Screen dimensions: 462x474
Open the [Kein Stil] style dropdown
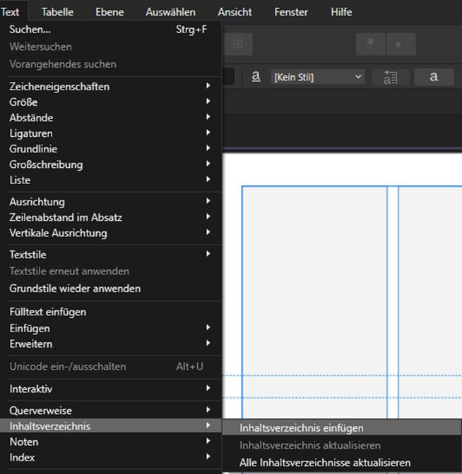[x=318, y=77]
